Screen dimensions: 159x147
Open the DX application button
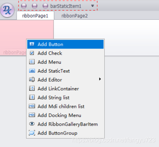(7, 10)
